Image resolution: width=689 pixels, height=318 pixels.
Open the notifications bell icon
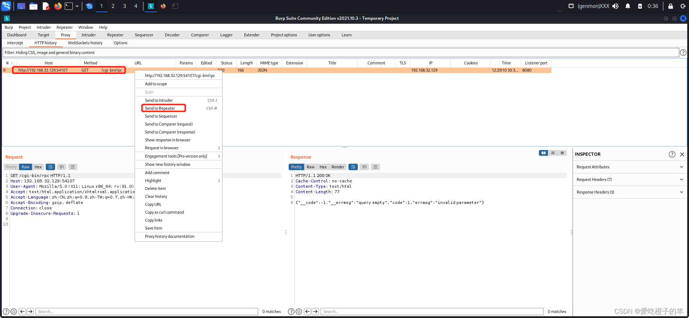(628, 6)
